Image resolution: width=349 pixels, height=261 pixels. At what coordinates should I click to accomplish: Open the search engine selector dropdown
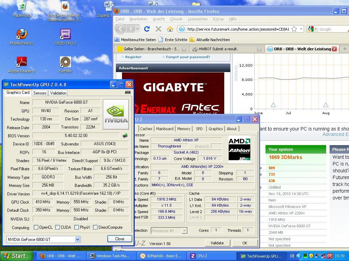tap(312, 29)
